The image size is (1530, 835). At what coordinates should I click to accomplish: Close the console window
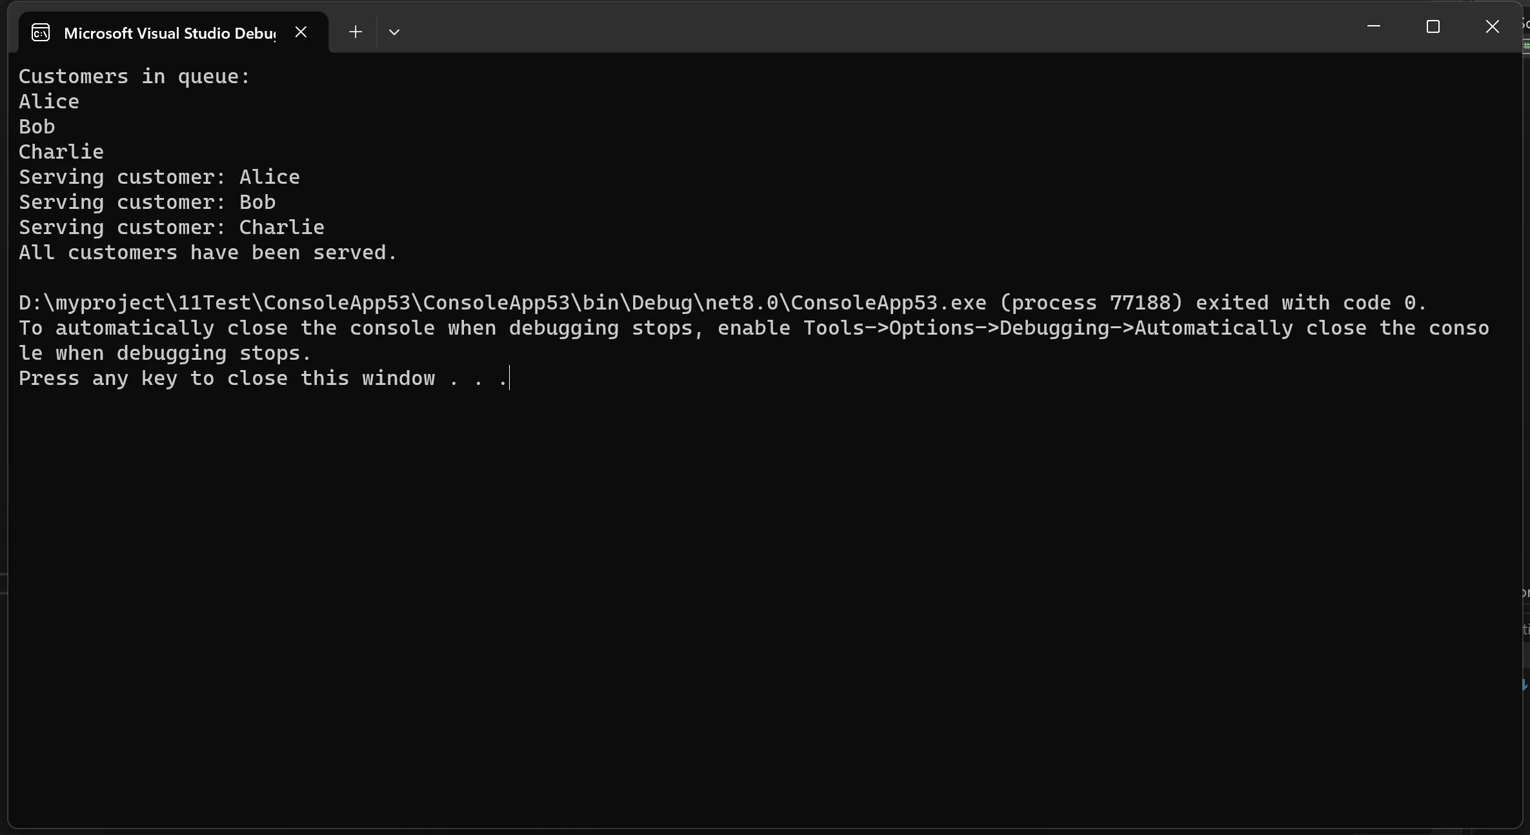pos(1492,26)
